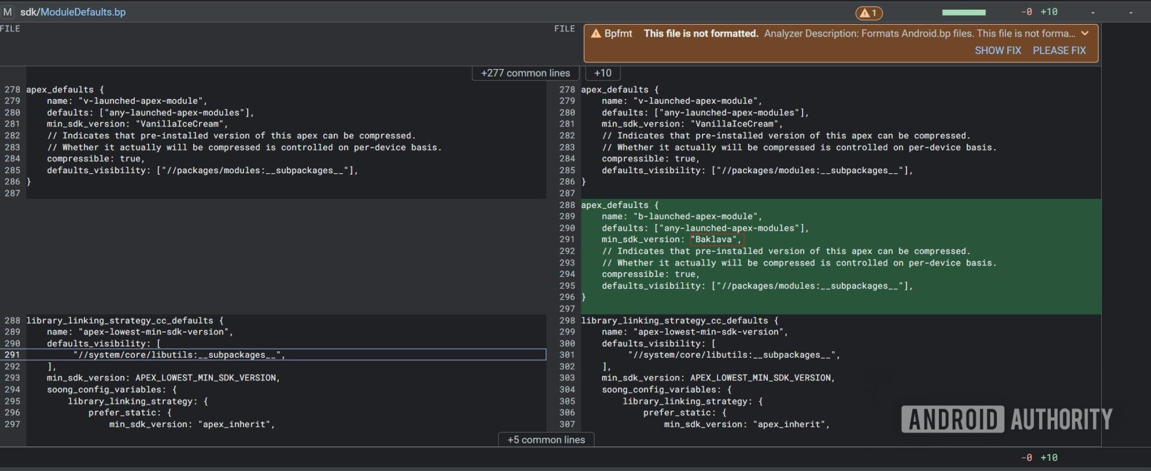This screenshot has height=471, width=1151.
Task: Click the Android Authority watermark logo
Action: pos(1006,419)
